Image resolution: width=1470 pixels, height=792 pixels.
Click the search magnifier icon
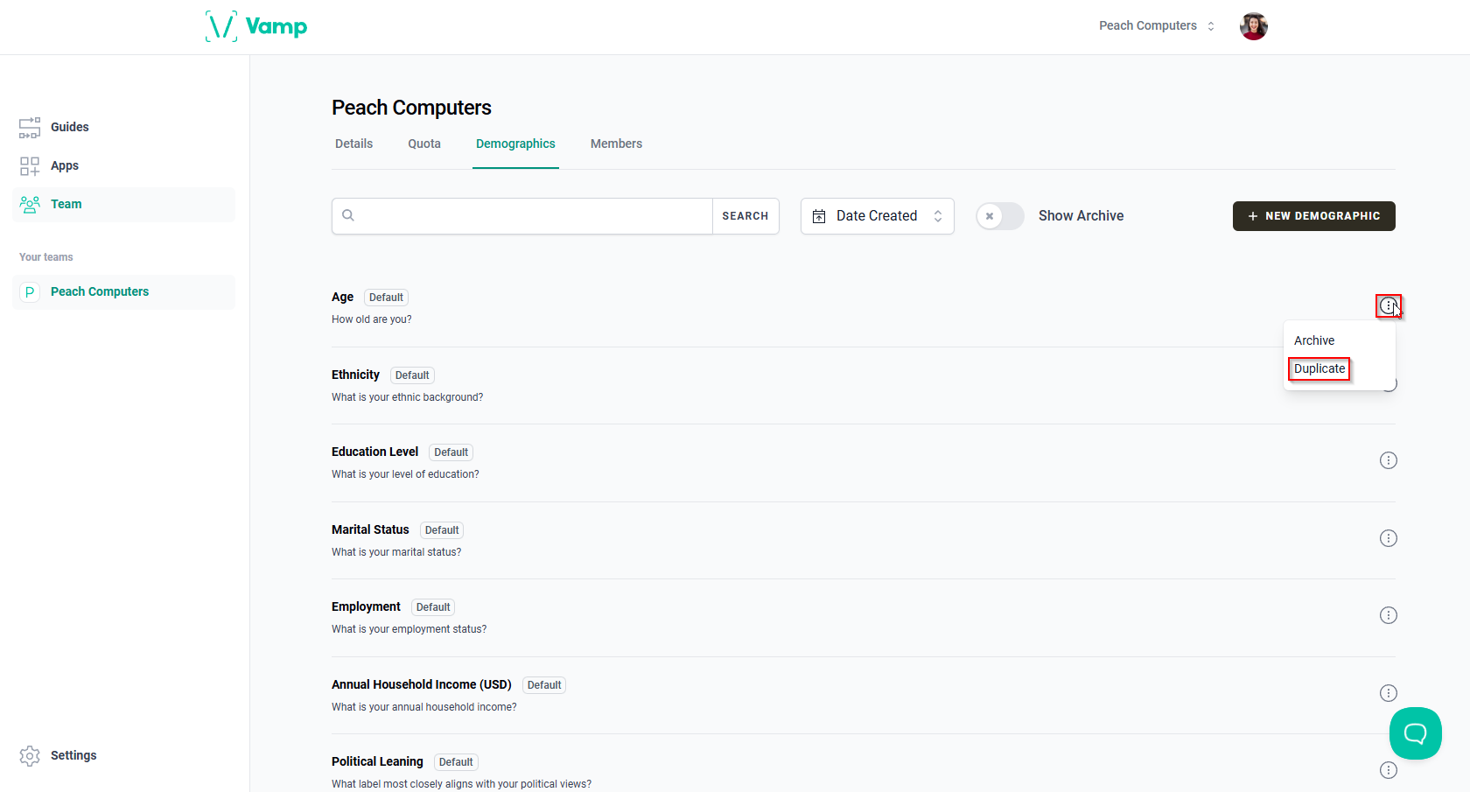pos(348,215)
